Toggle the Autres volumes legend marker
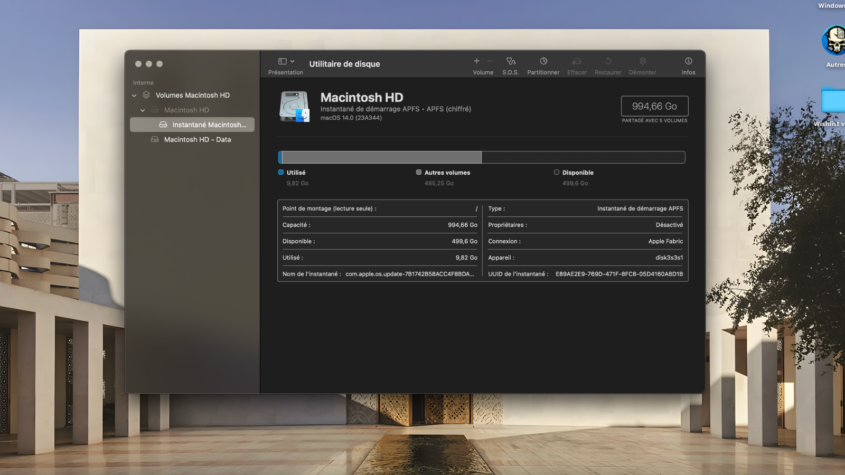Image resolution: width=845 pixels, height=475 pixels. coord(418,172)
